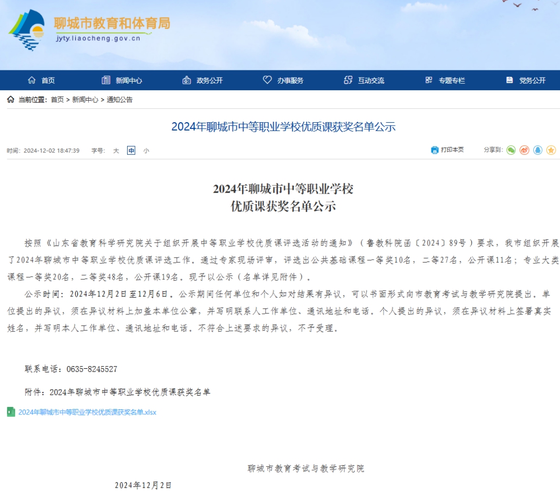Set font size to 中
This screenshot has width=560, height=491.
point(131,151)
